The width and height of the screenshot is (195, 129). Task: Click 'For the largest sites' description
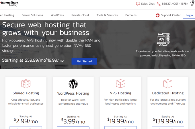coord(168,102)
